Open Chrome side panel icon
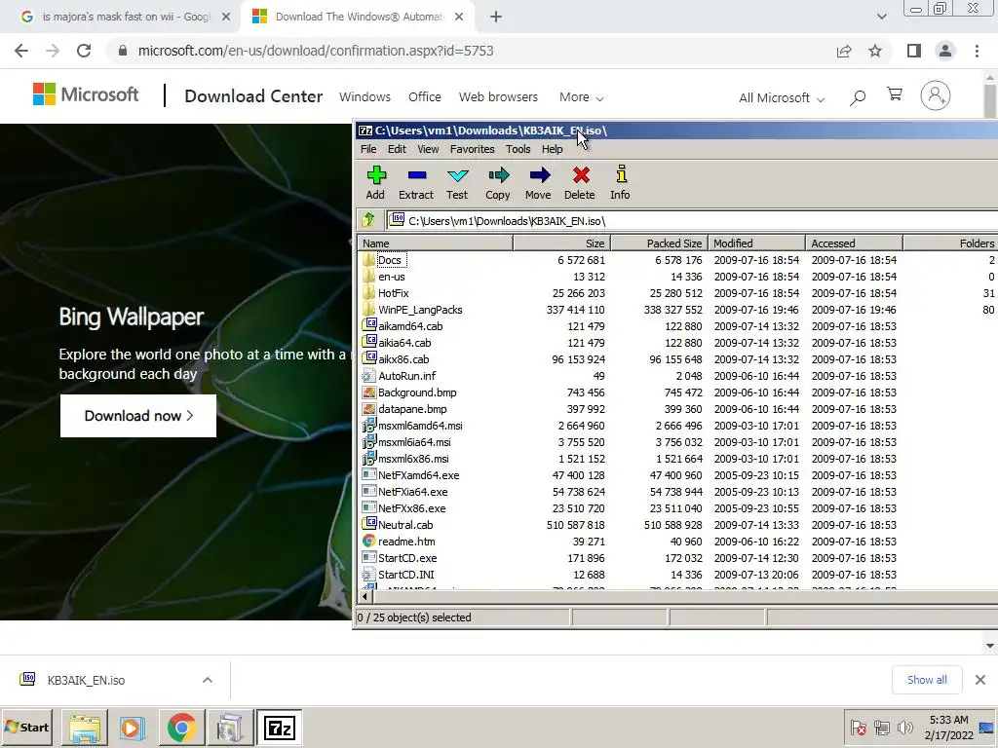The image size is (998, 748). (x=914, y=51)
